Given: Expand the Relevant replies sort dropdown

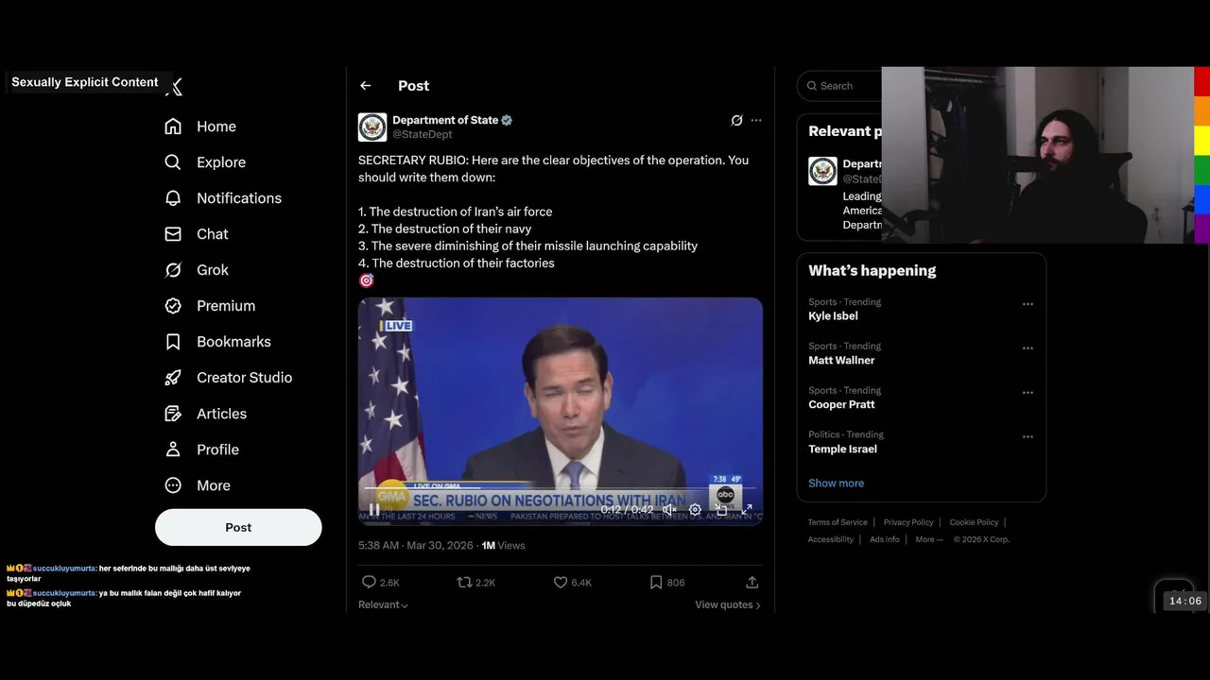Looking at the screenshot, I should click(x=383, y=605).
